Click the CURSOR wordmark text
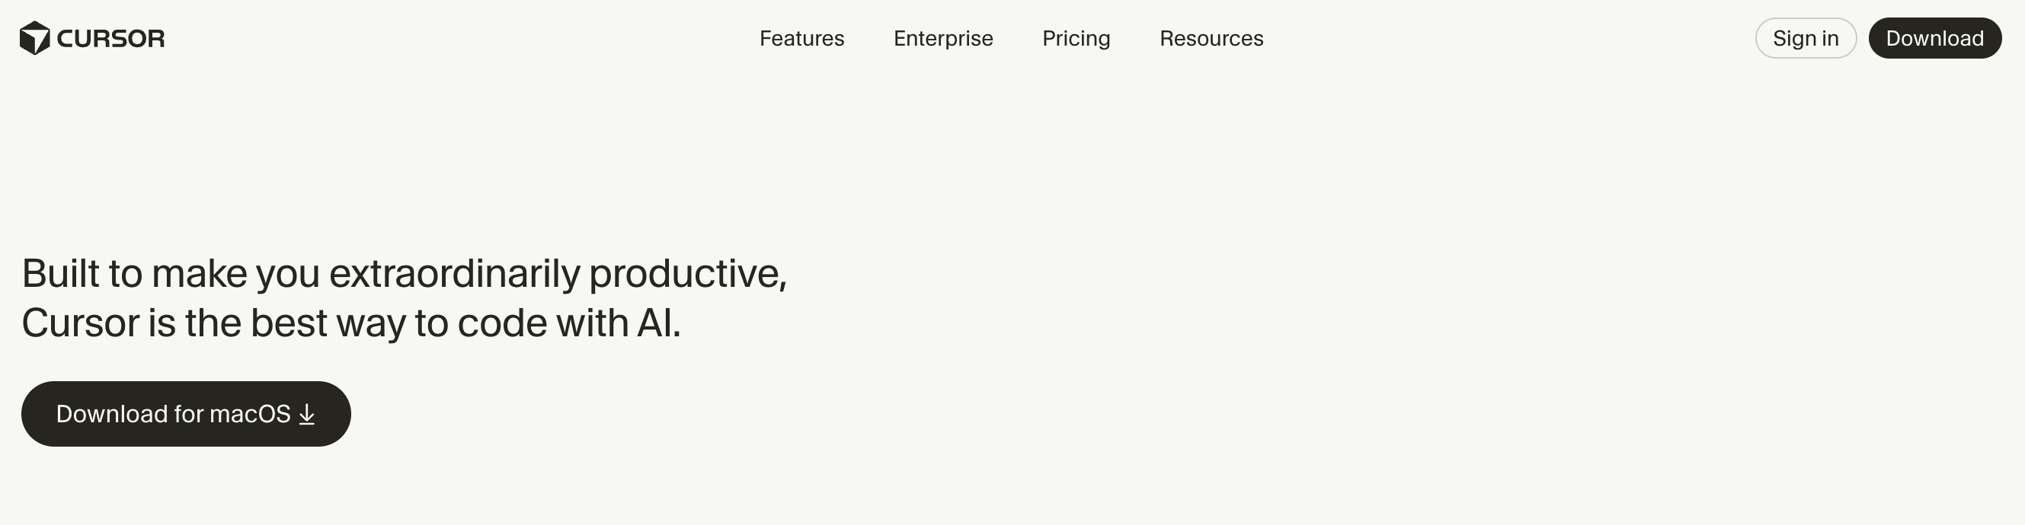 [x=110, y=39]
